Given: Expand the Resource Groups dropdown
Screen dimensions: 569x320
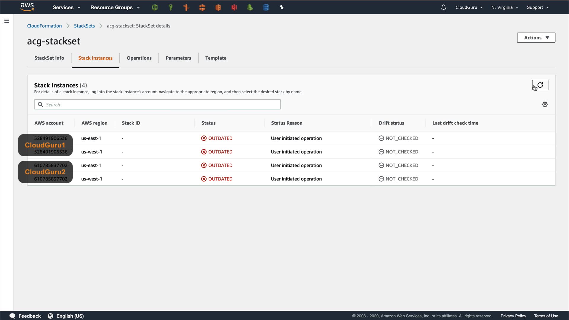Looking at the screenshot, I should click(x=115, y=7).
